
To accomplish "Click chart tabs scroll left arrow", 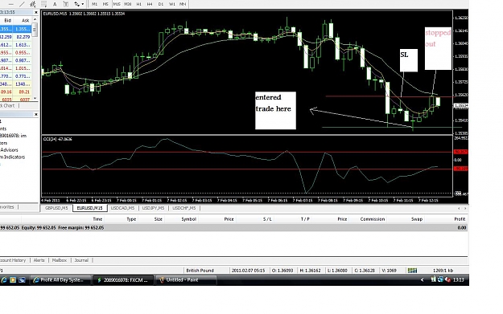I will click(x=459, y=208).
